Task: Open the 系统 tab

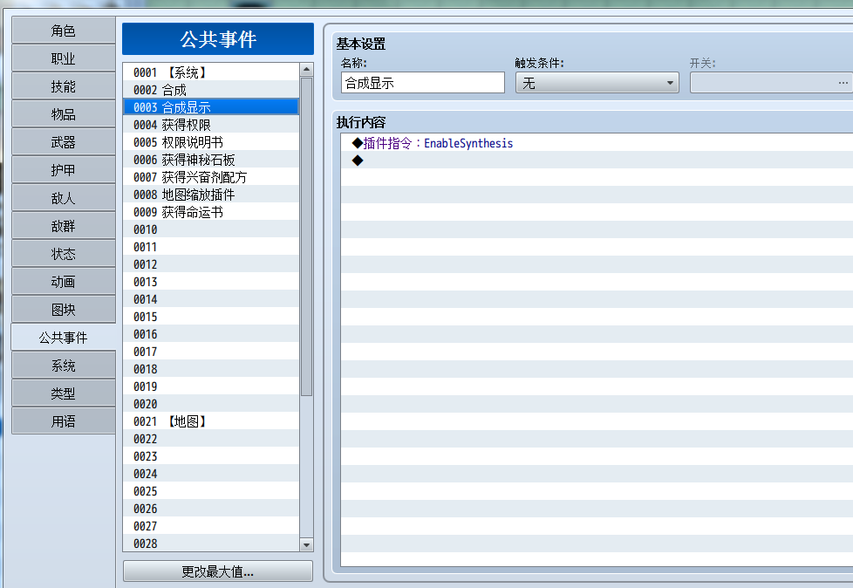Action: tap(63, 366)
